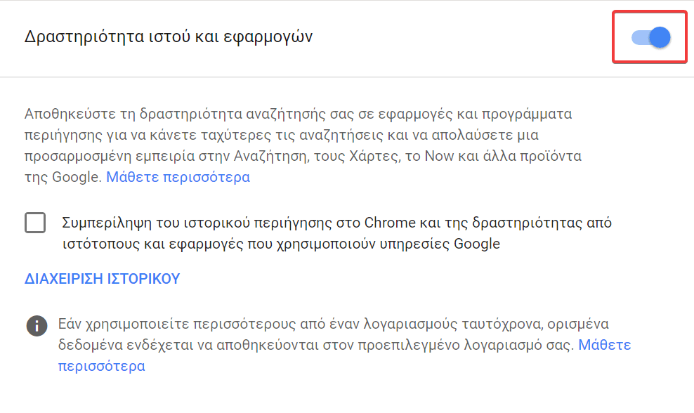Open the ΔΙΑΧΕΙΡΙΣΗ ΙΣΤΟΡΙΚΟΥ link
Image resolution: width=694 pixels, height=413 pixels.
[103, 279]
